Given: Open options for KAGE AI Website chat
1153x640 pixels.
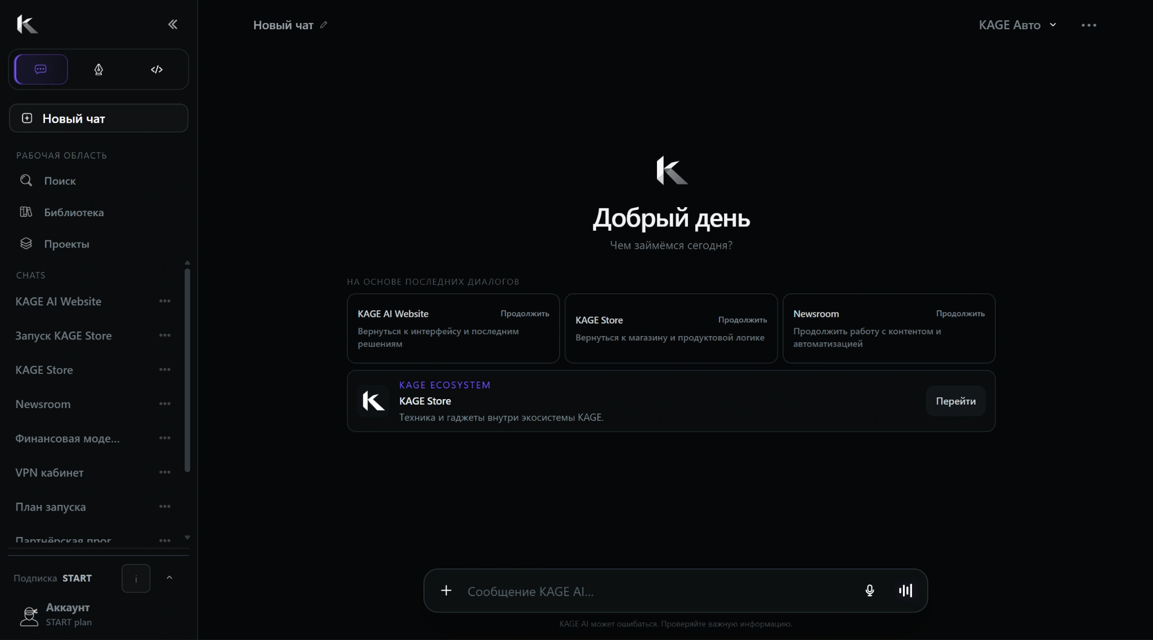Looking at the screenshot, I should point(164,301).
